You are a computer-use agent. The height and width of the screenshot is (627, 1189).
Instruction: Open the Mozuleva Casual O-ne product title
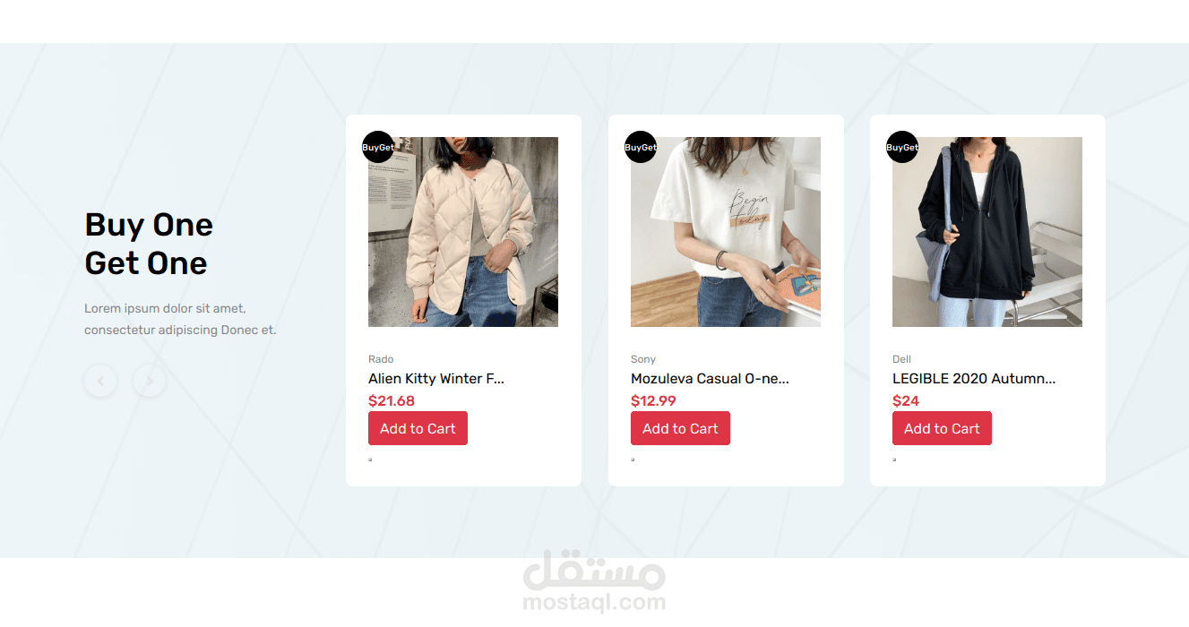tap(710, 379)
